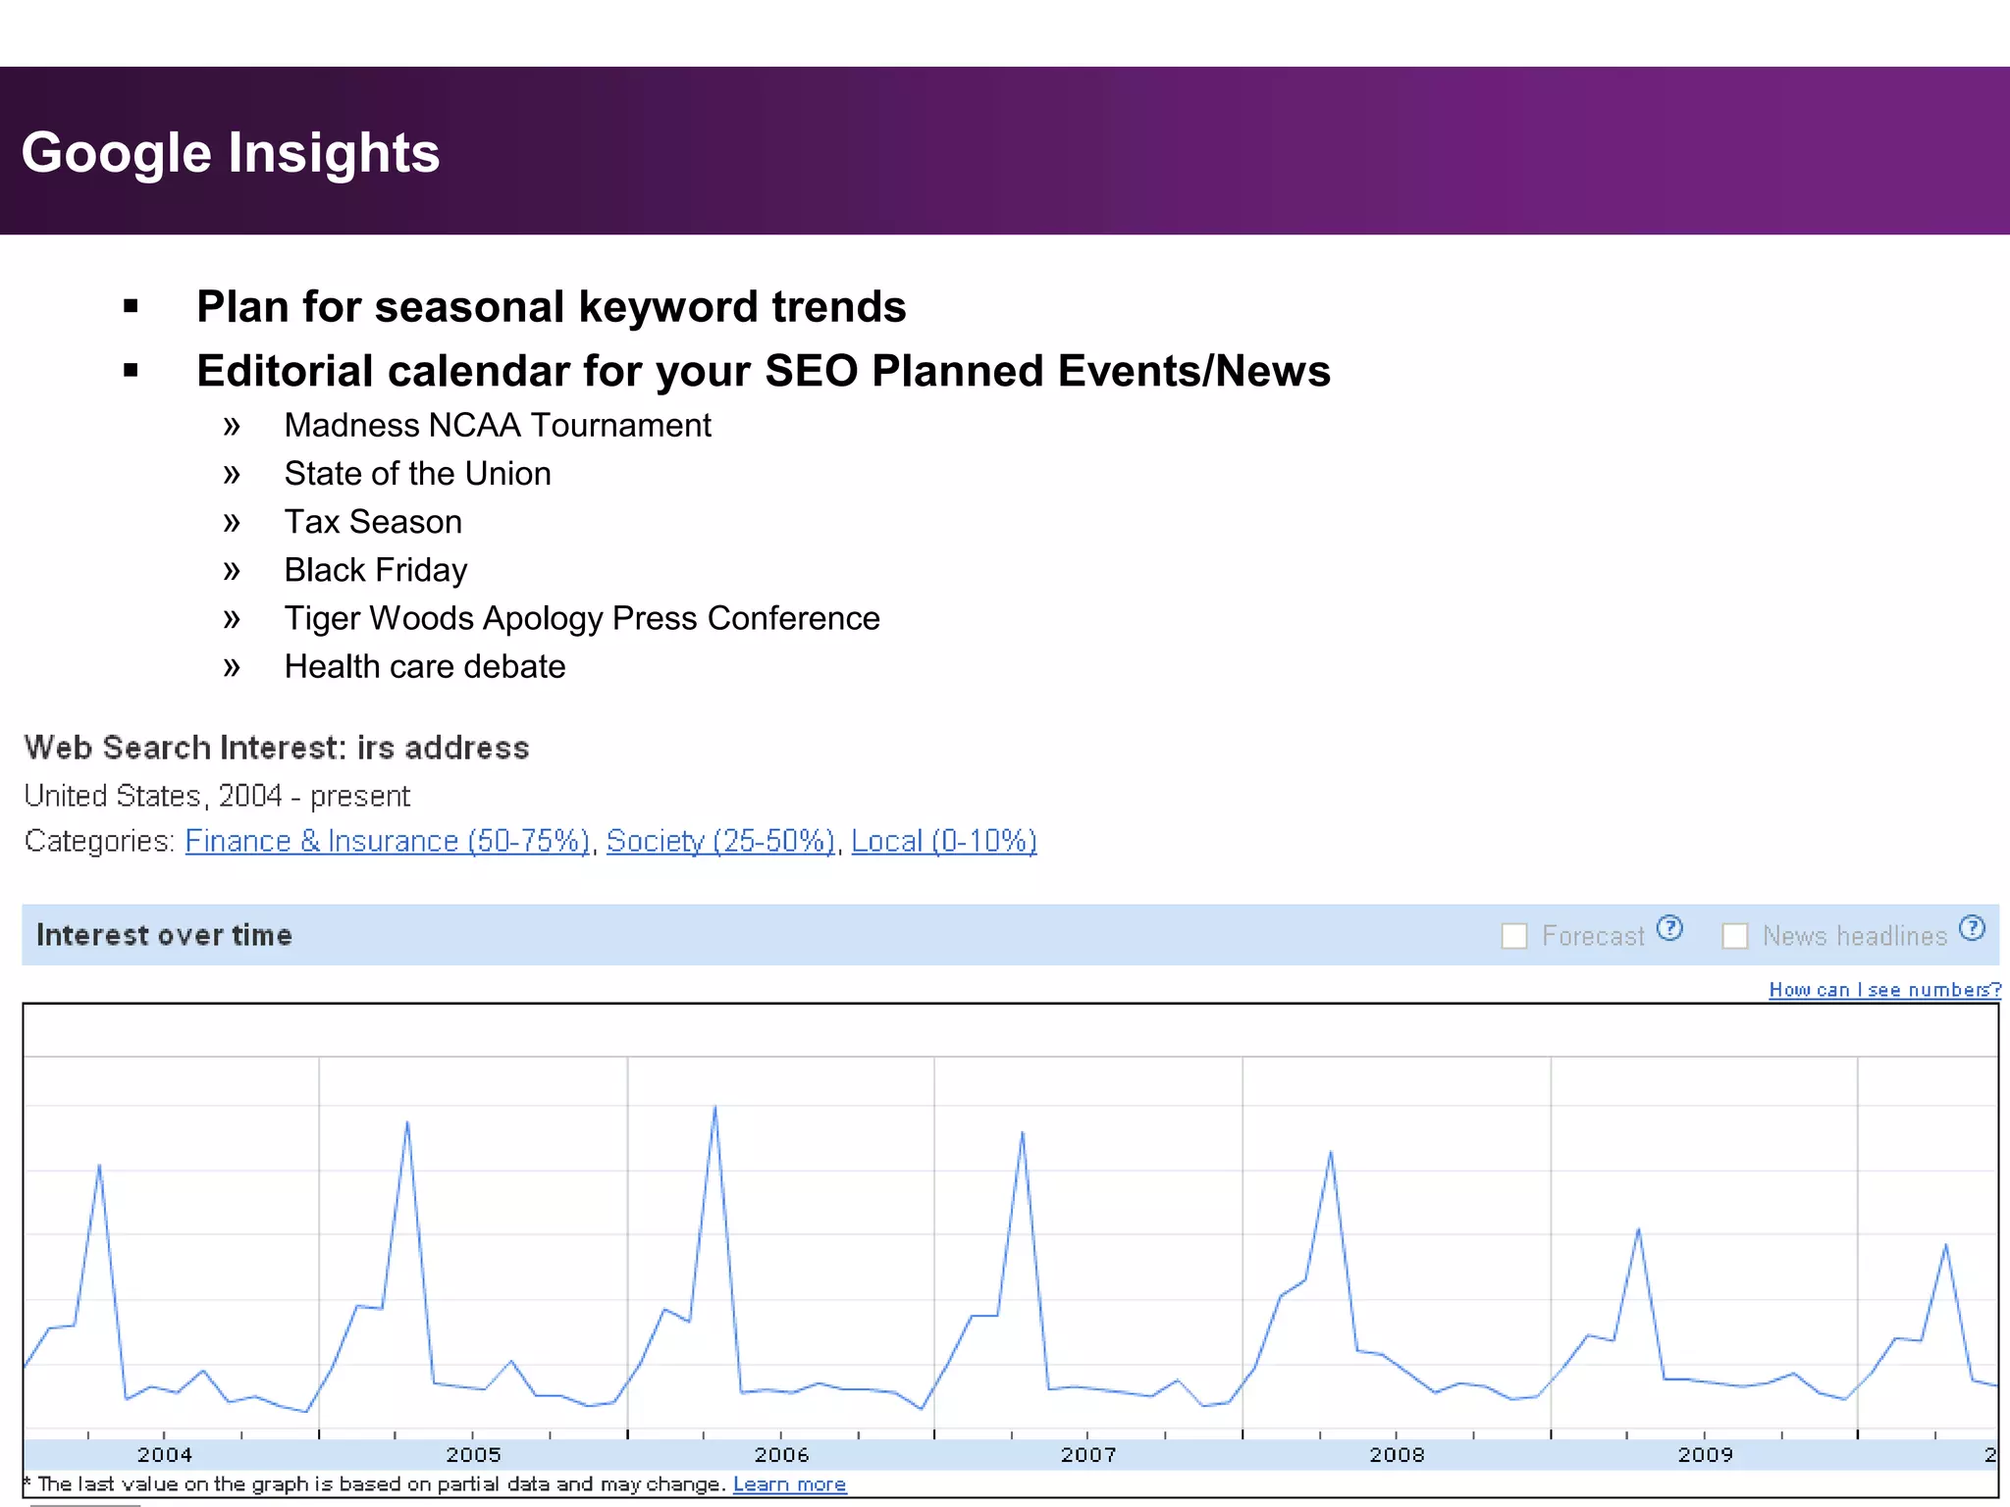Screen dimensions: 2010x1507
Task: Select the 'Interest over time' header text
Action: pos(164,935)
